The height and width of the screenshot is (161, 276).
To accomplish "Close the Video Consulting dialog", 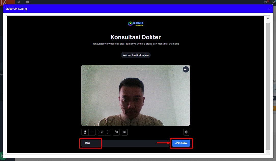I will click(269, 9).
